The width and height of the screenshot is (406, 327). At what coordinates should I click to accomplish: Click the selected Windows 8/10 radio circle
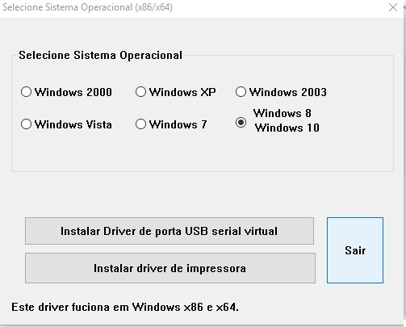coord(241,123)
